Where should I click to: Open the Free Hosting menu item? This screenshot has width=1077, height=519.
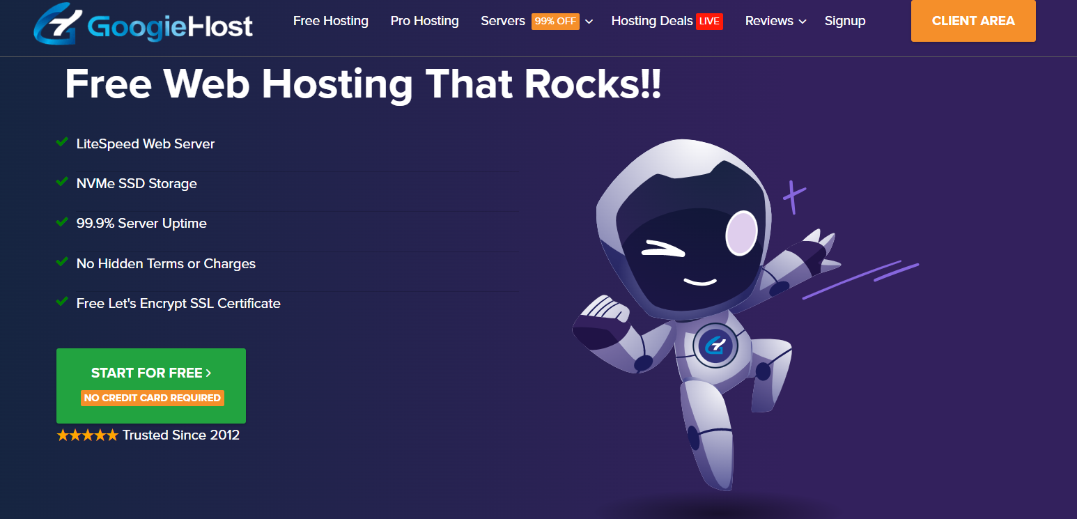pyautogui.click(x=330, y=21)
